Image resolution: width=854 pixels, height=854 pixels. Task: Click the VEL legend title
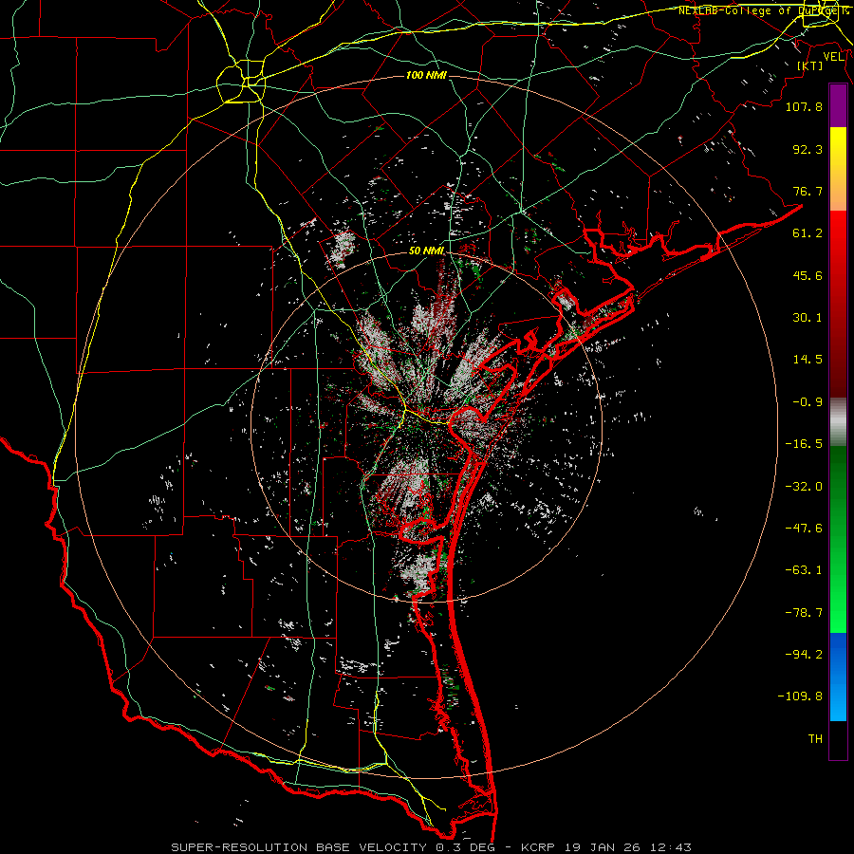tap(833, 57)
